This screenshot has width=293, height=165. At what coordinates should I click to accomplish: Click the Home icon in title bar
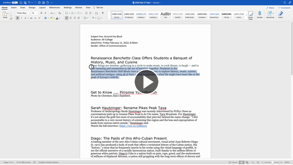(x=21, y=3)
